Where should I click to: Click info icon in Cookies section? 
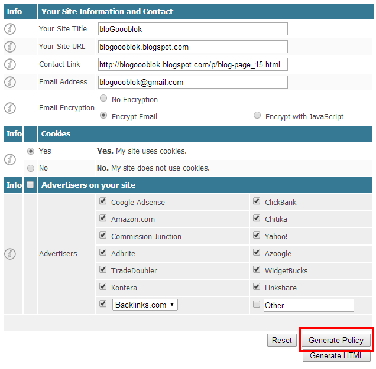point(10,159)
